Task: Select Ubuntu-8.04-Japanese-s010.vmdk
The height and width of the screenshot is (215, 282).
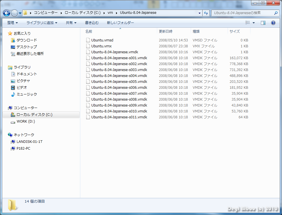Action: [119, 111]
